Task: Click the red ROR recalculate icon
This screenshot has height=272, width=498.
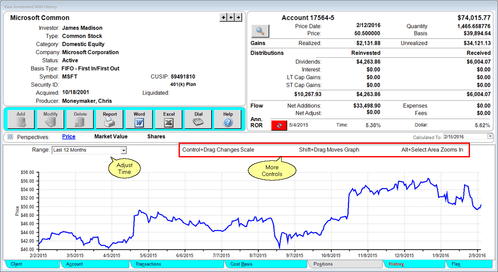Action: (x=279, y=126)
